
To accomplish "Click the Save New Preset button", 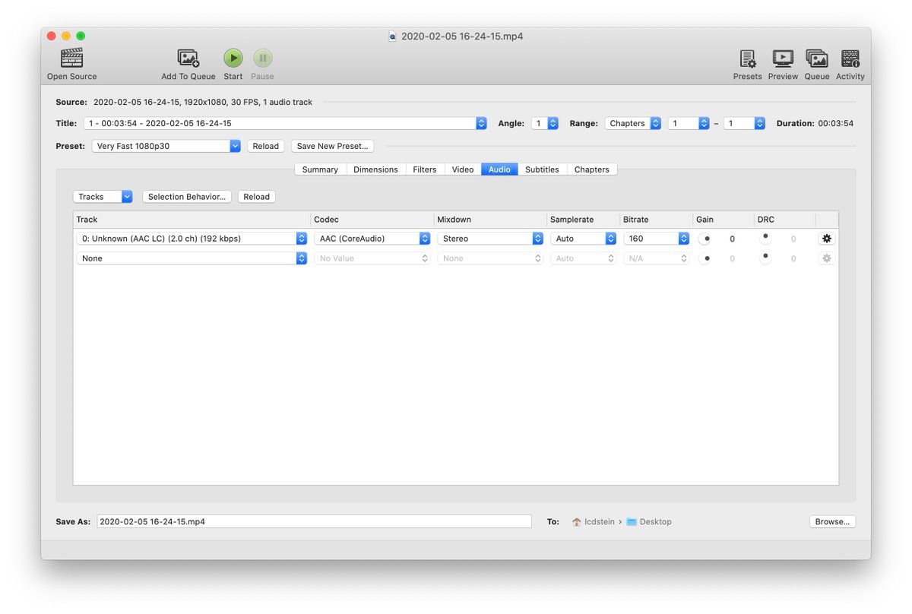I will [x=332, y=146].
